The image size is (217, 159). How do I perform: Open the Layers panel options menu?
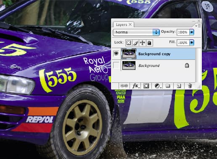tap(198, 26)
